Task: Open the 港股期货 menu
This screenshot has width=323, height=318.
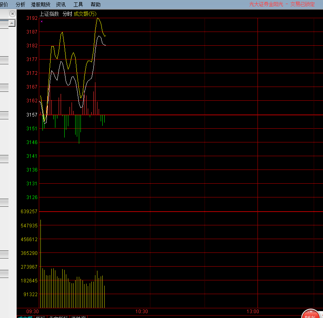Action: 40,4
